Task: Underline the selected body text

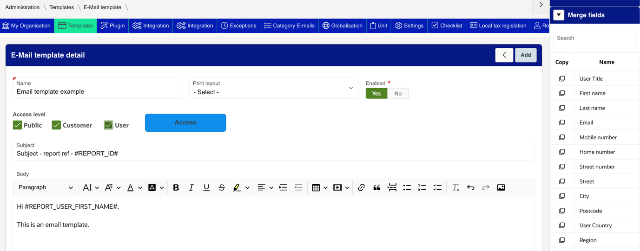Action: pyautogui.click(x=206, y=187)
